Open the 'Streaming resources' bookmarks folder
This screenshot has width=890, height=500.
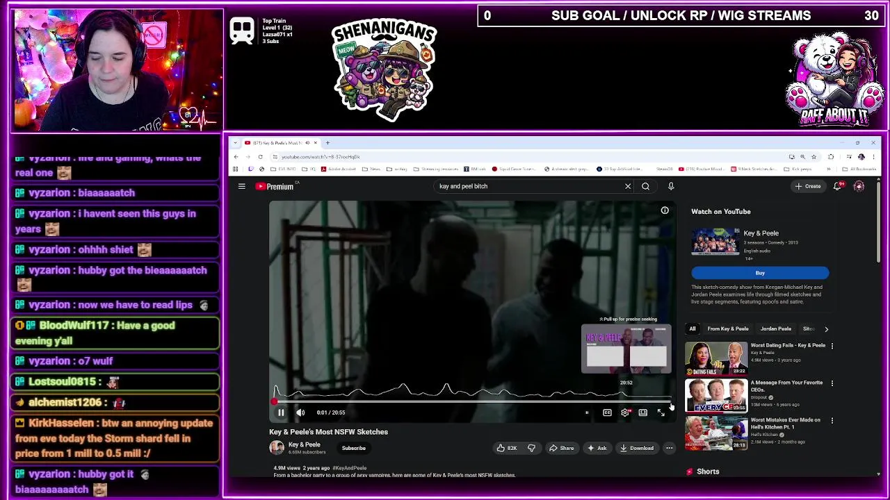(x=436, y=169)
